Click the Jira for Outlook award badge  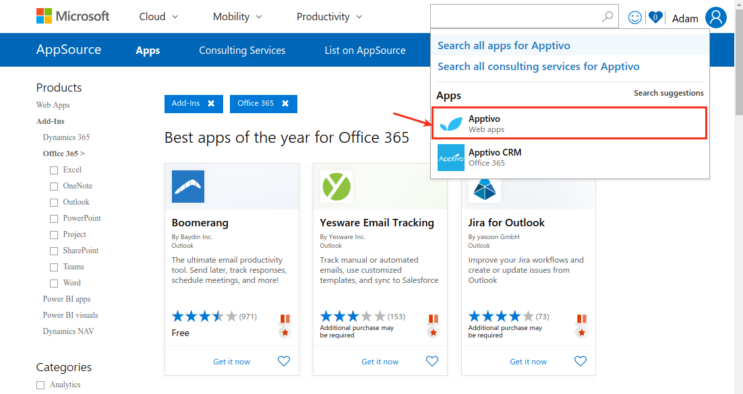pyautogui.click(x=581, y=326)
